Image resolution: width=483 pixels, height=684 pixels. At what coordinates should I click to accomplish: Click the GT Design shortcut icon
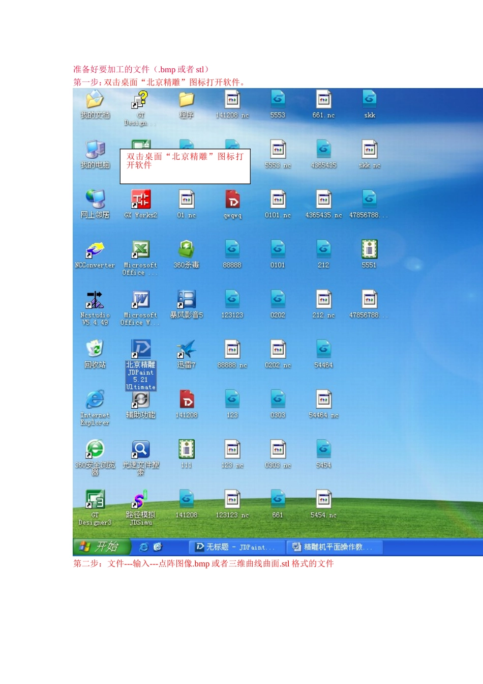tap(141, 108)
